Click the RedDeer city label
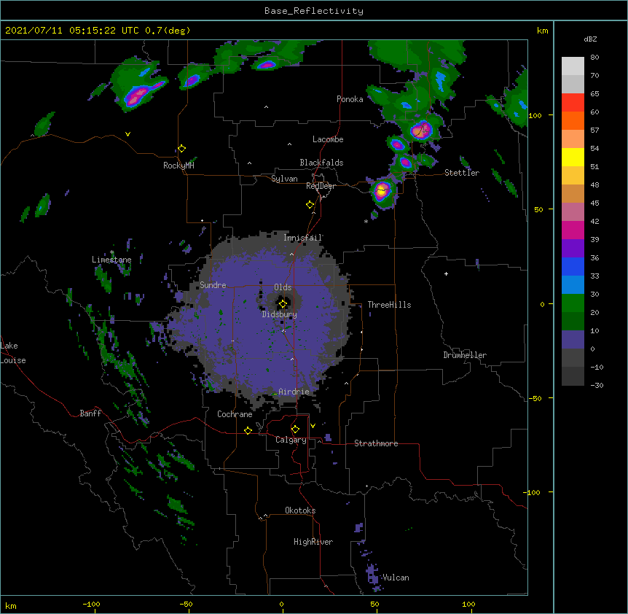The width and height of the screenshot is (628, 614). click(x=321, y=186)
